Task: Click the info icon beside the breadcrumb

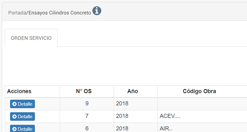Action: coord(97,11)
